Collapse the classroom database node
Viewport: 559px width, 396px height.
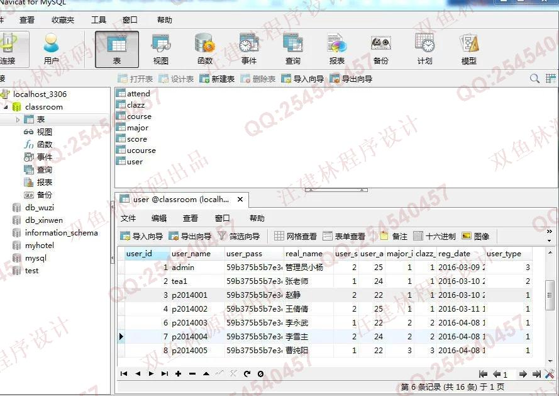click(6, 107)
